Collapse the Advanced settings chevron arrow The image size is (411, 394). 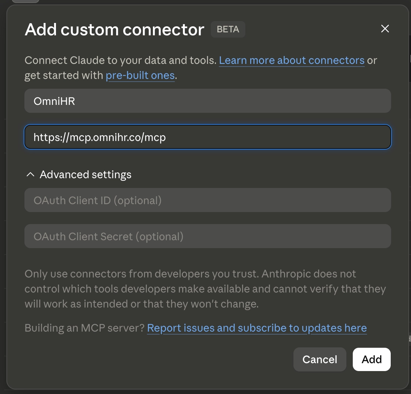point(30,174)
